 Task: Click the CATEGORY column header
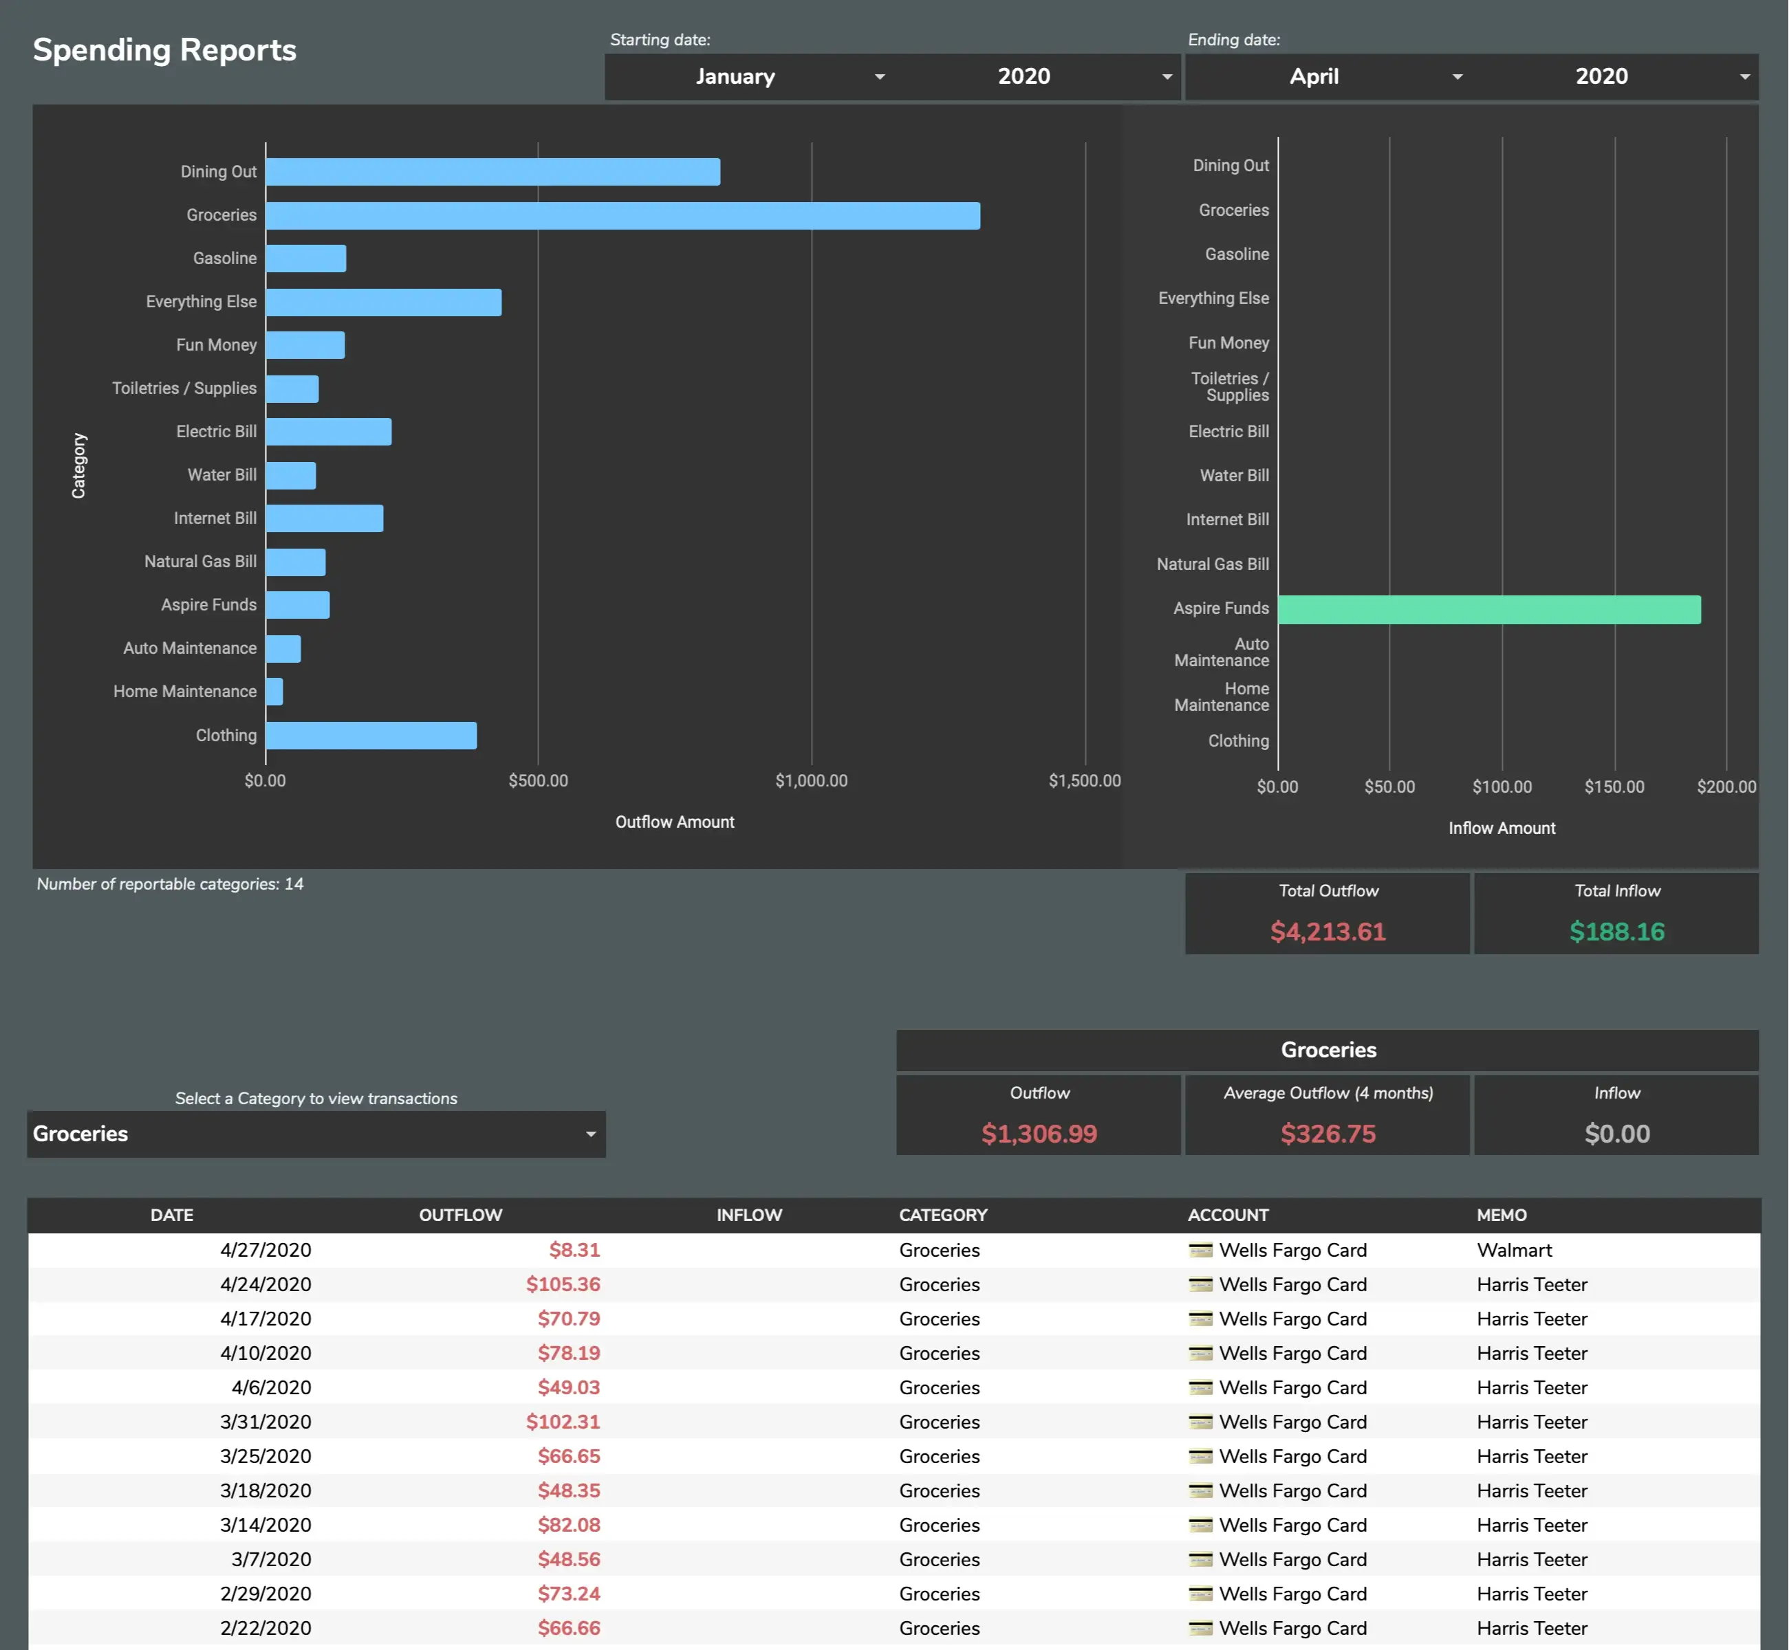point(943,1215)
